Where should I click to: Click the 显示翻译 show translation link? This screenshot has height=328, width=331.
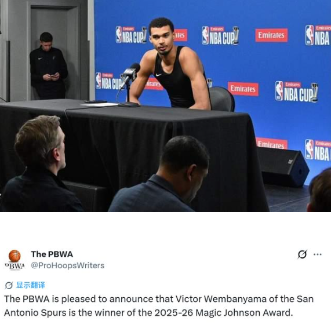click(x=31, y=285)
